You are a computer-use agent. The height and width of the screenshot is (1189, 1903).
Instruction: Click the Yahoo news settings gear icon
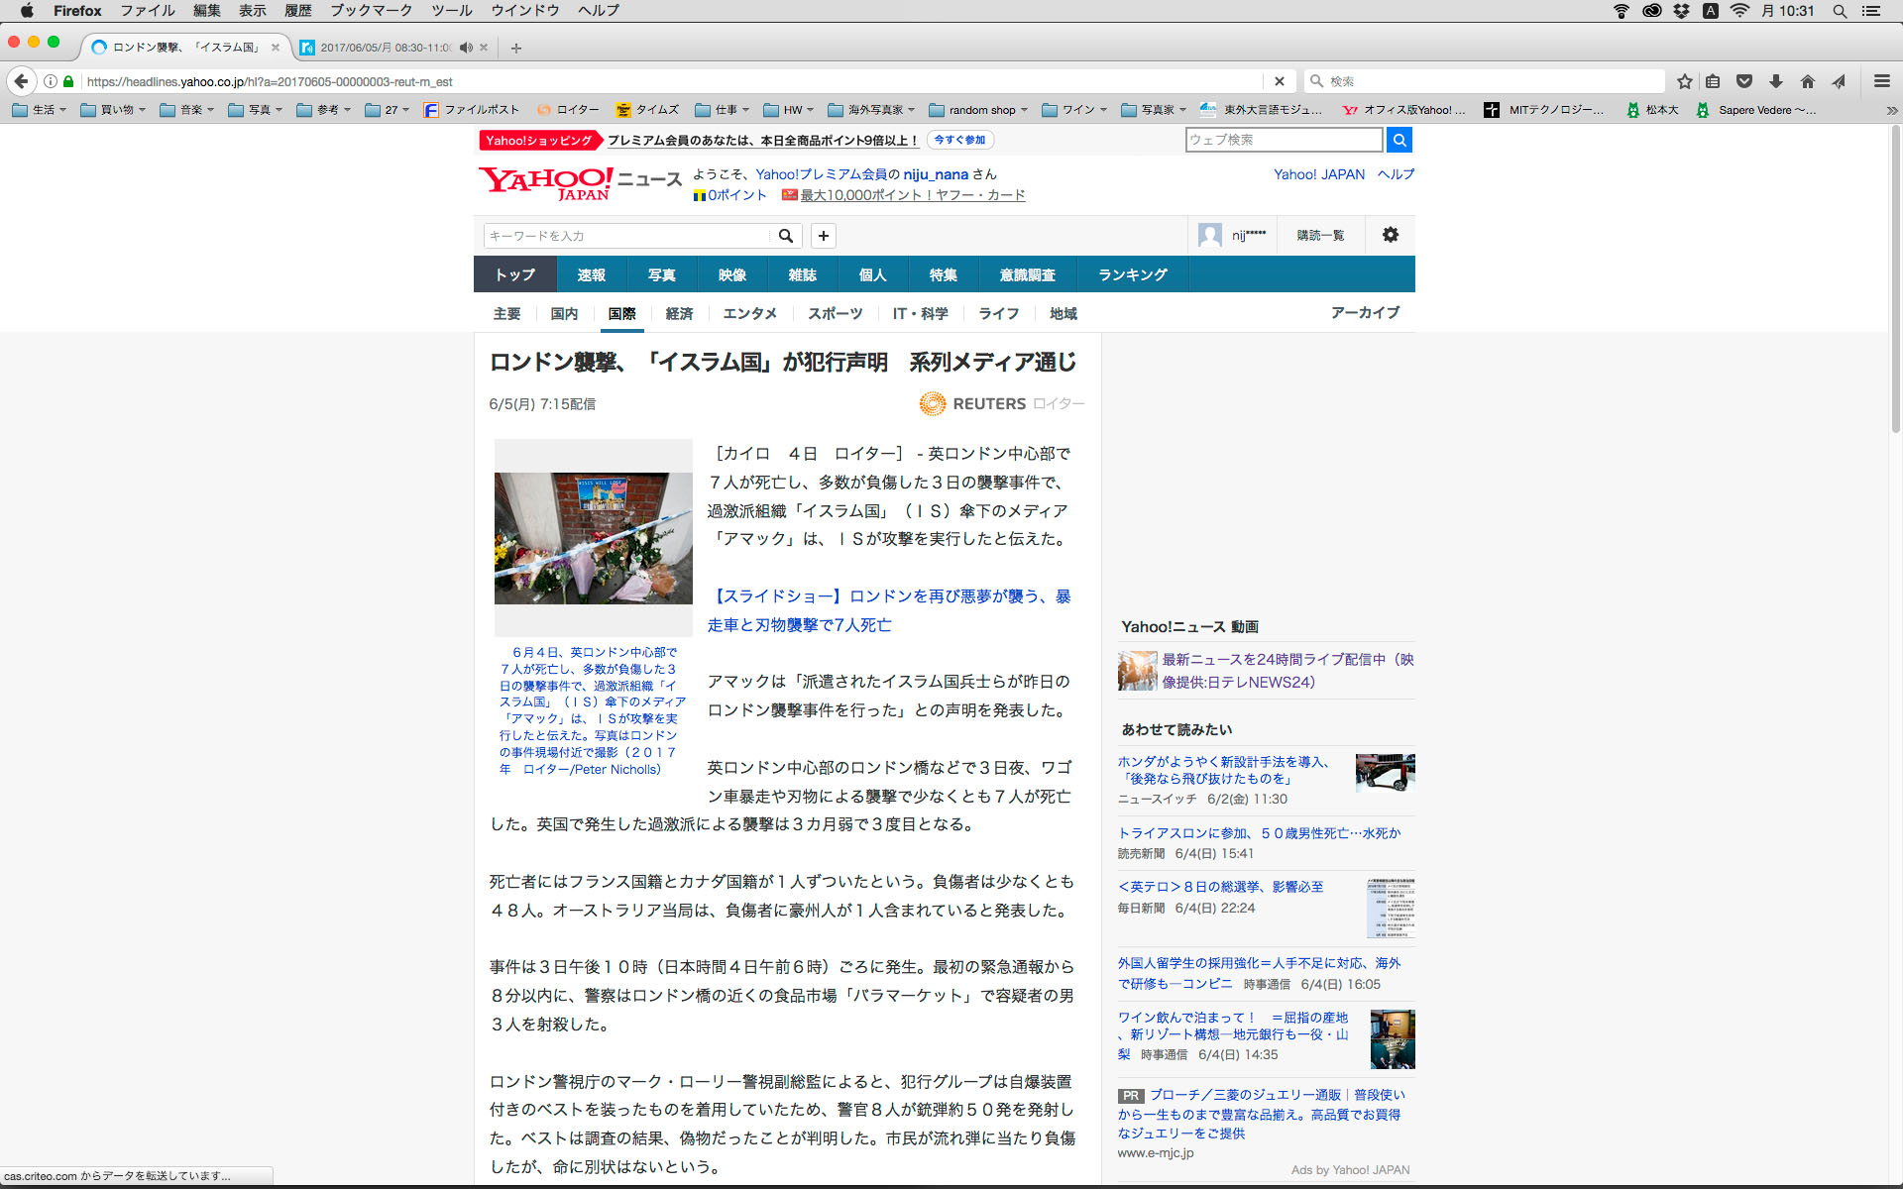tap(1391, 235)
